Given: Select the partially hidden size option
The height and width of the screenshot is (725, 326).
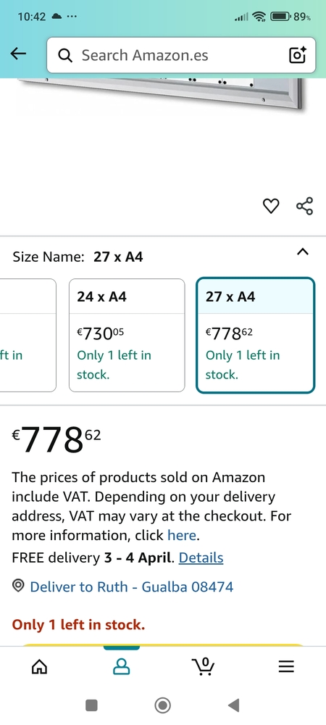Looking at the screenshot, I should click(28, 335).
